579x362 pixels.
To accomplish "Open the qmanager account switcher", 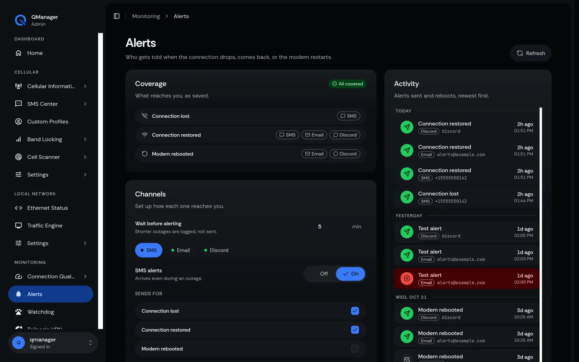I will pos(53,343).
